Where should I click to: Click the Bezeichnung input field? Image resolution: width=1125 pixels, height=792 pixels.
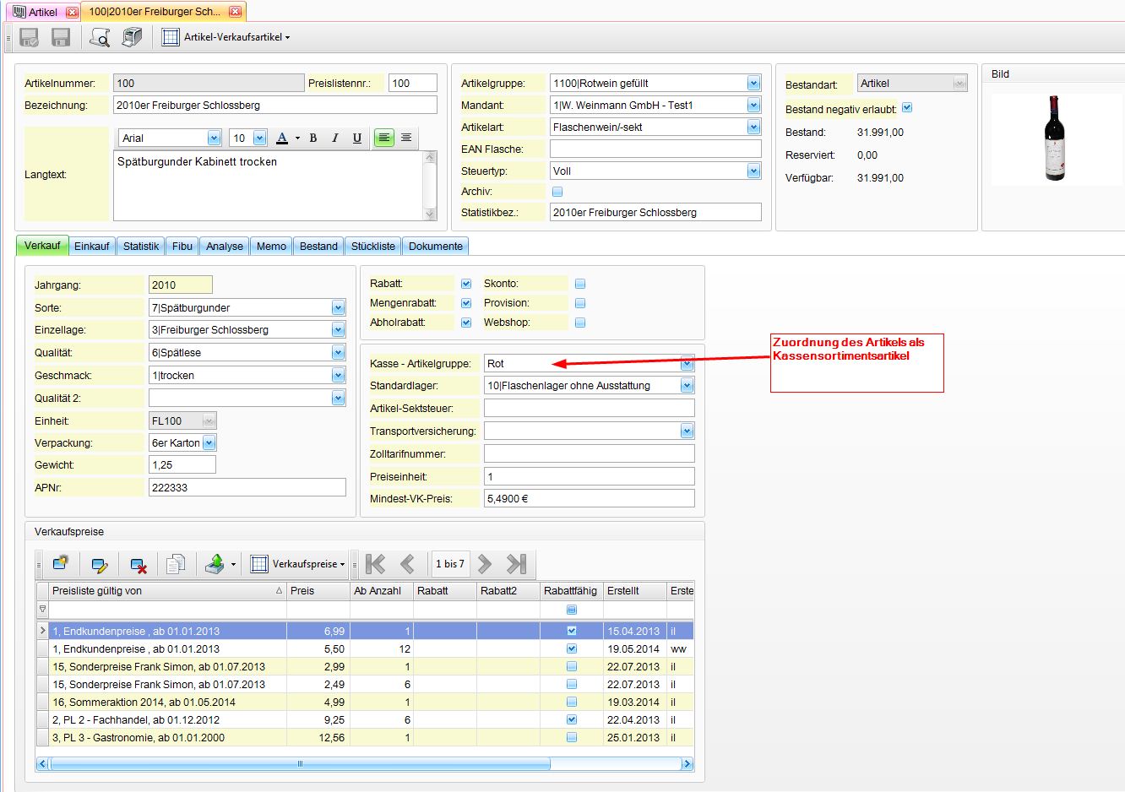[275, 105]
